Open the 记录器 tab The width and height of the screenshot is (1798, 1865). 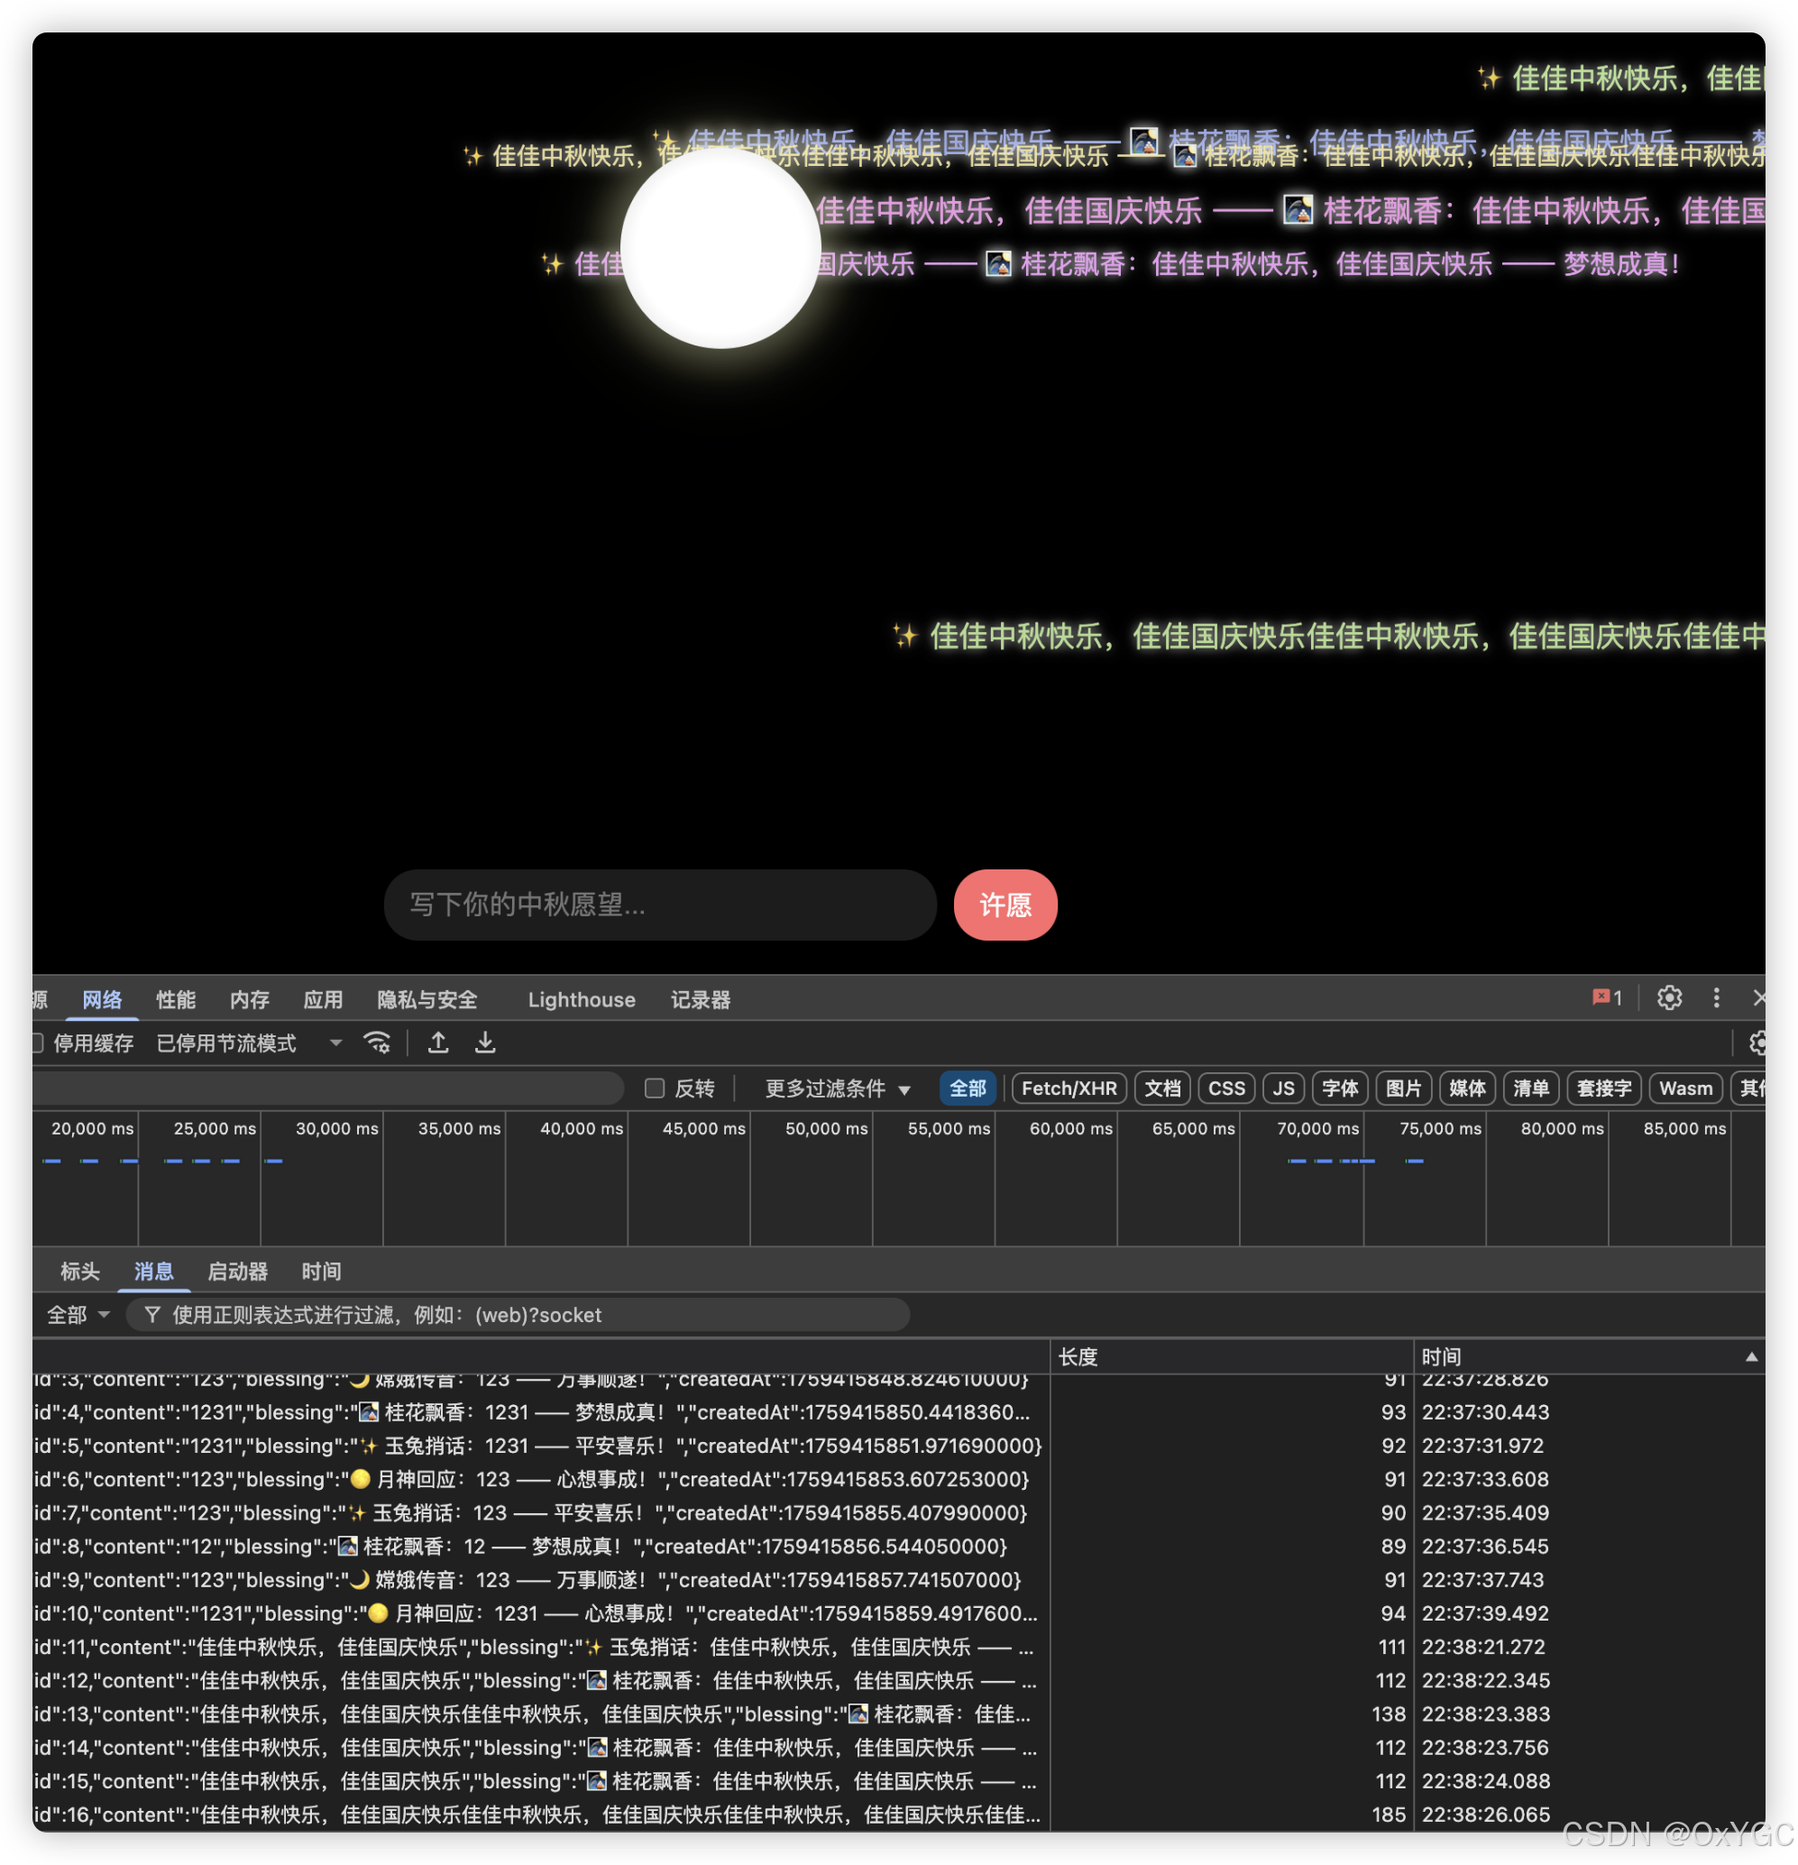tap(700, 1000)
